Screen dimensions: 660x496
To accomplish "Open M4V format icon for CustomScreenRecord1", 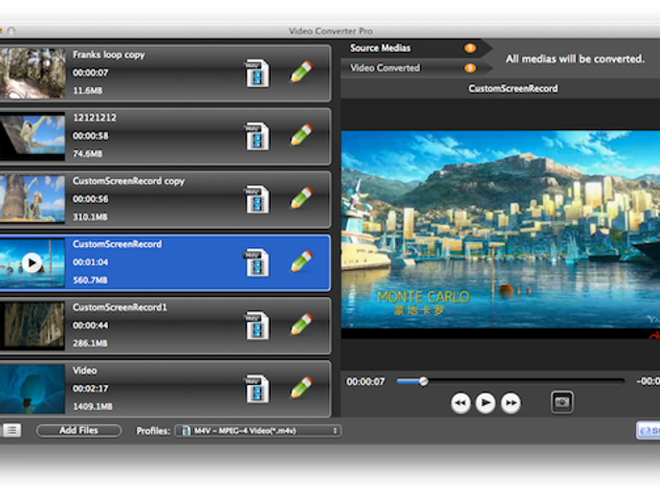I will point(256,327).
